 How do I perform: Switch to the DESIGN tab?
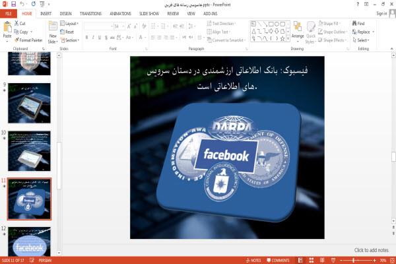pos(65,14)
